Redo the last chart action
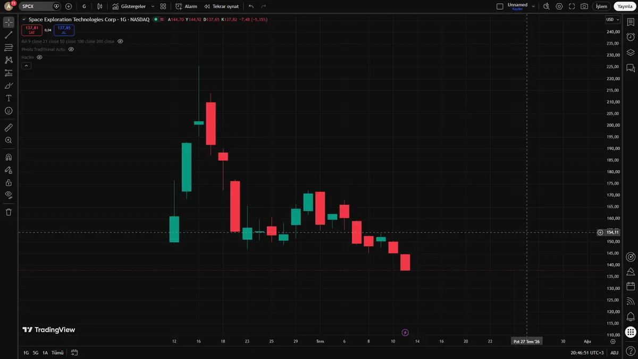 (x=264, y=6)
